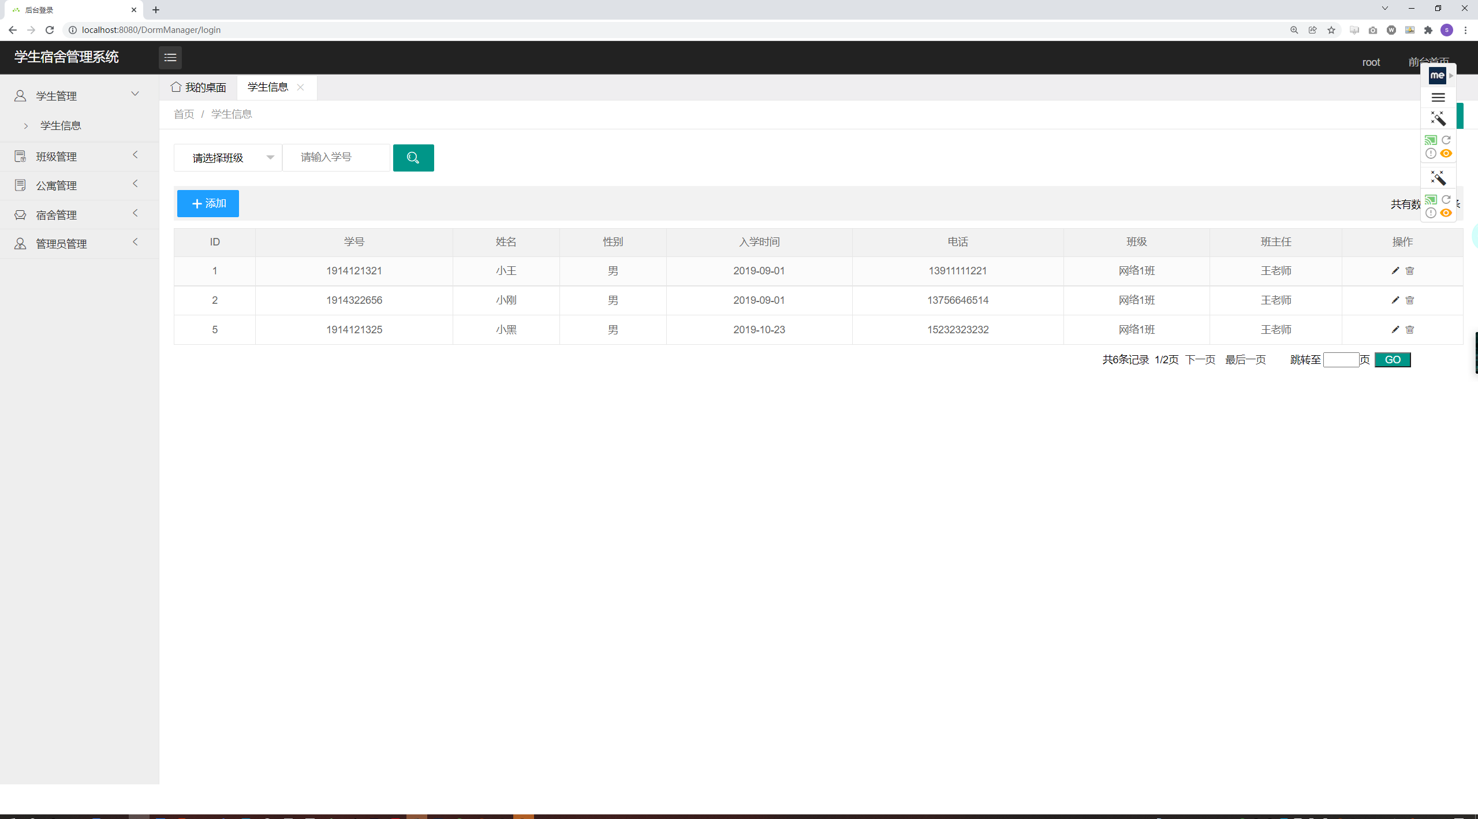Click the 请输入学号 input field
Viewport: 1478px width, 819px height.
(336, 158)
